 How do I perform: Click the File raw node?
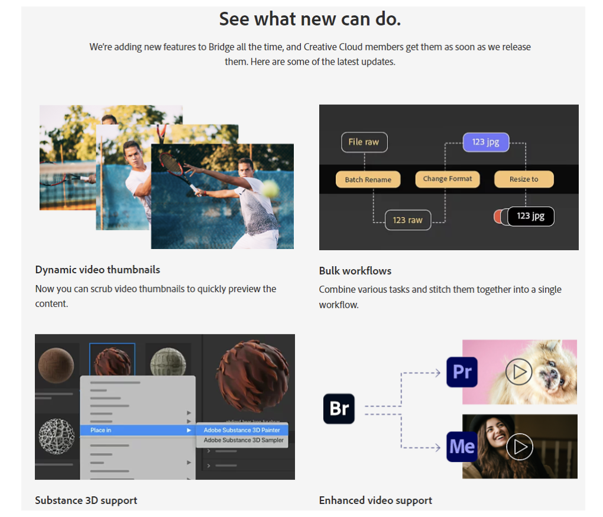coord(364,142)
